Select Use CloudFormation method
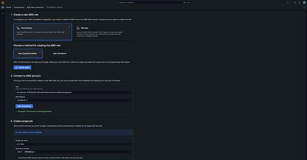Viewport: 307px width, 160px height. [x=28, y=53]
